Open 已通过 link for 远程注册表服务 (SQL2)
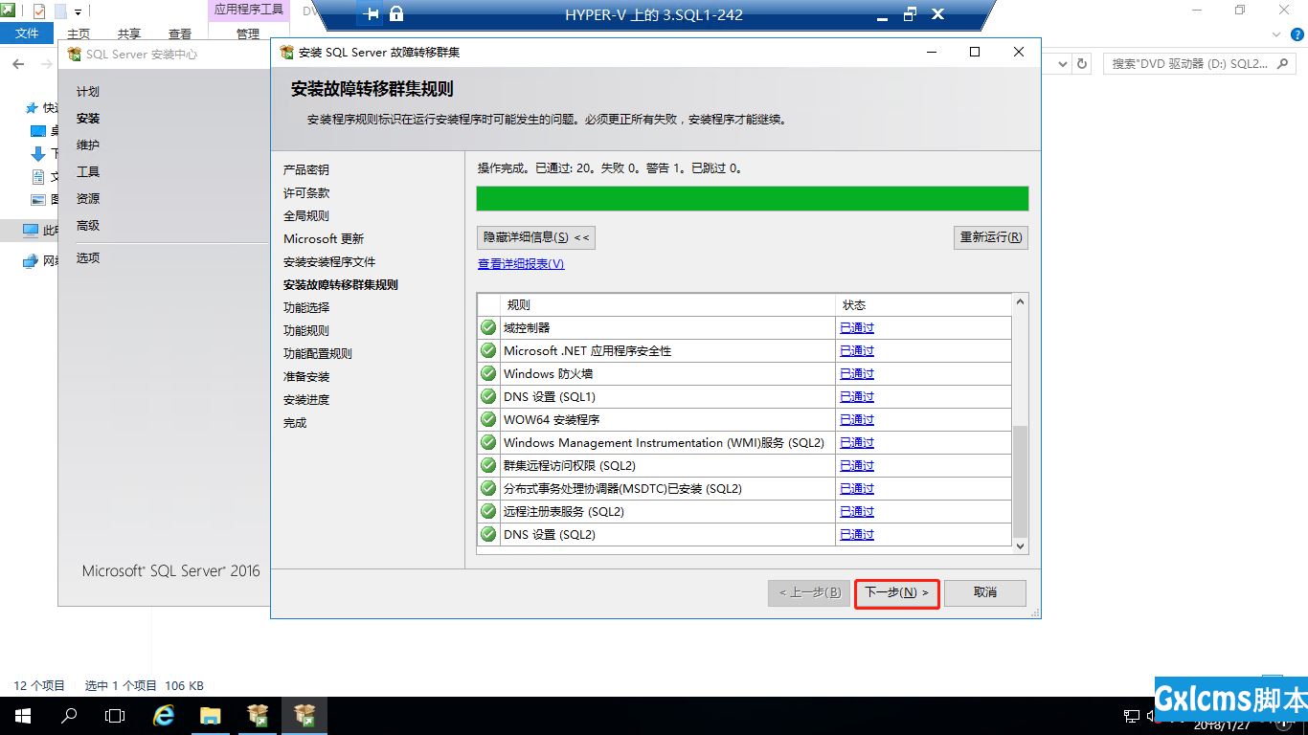 [x=857, y=511]
